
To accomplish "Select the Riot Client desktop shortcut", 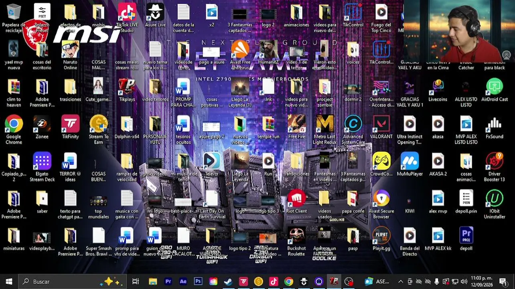I will [x=296, y=202].
